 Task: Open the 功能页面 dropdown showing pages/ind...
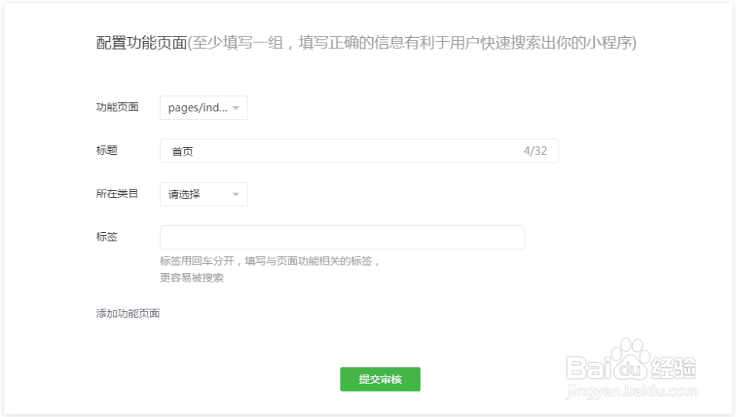(x=203, y=108)
